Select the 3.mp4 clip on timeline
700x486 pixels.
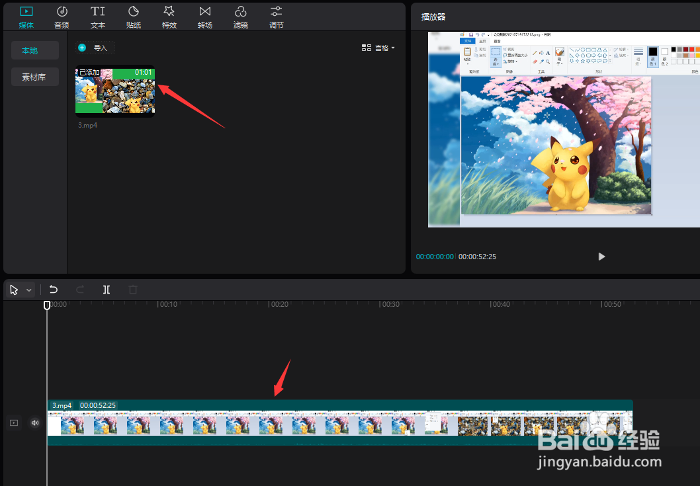340,423
